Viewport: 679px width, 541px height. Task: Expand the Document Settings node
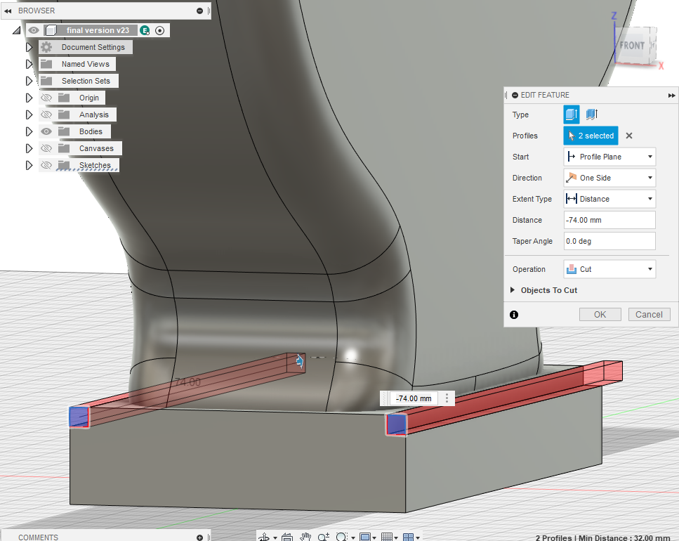pos(29,47)
